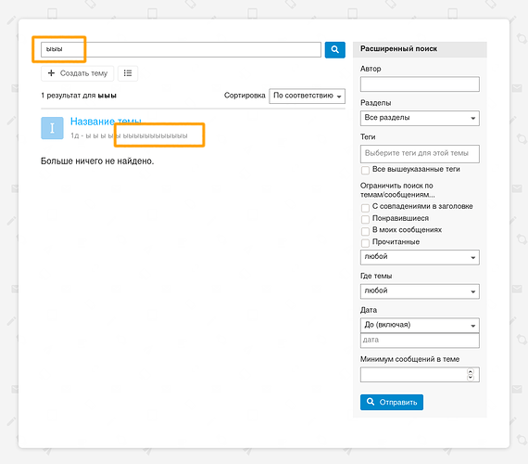Screen dimensions: 528x464
Task: Tick the 'В моих сообщениях' checkbox
Action: coord(365,231)
